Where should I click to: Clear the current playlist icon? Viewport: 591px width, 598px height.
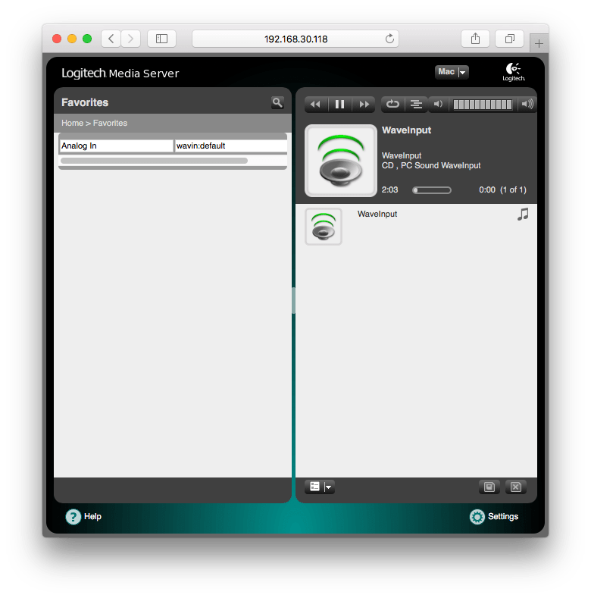tap(516, 487)
